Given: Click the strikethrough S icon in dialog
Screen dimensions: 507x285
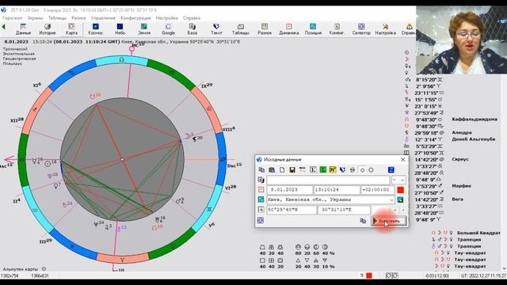Looking at the screenshot, I should tap(353, 170).
